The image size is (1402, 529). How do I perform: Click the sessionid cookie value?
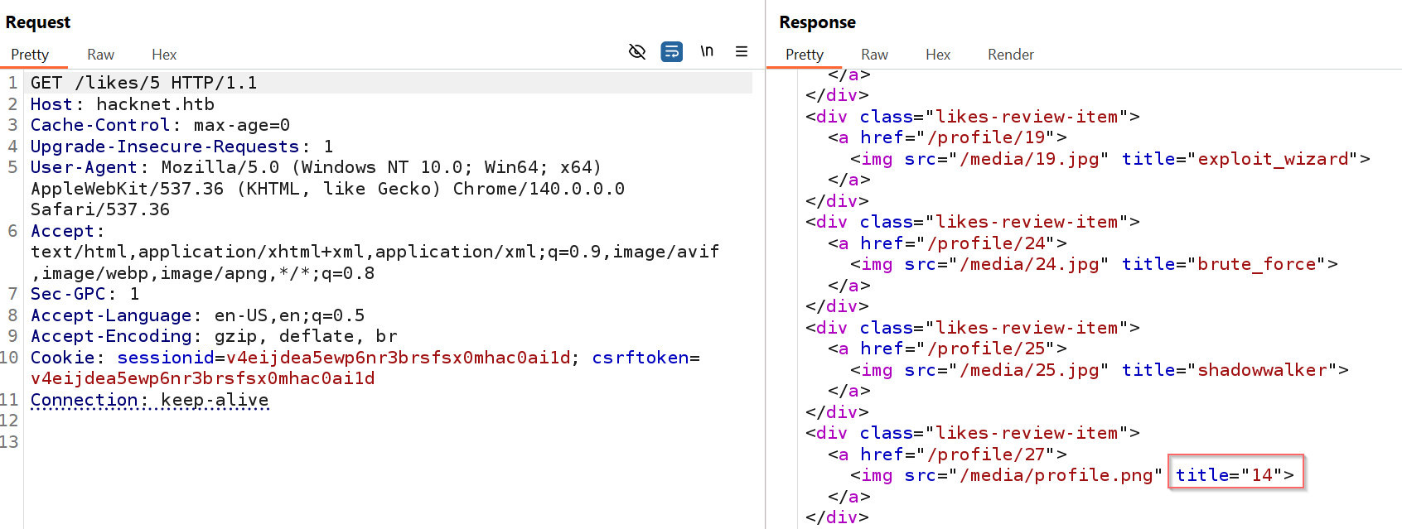click(398, 358)
